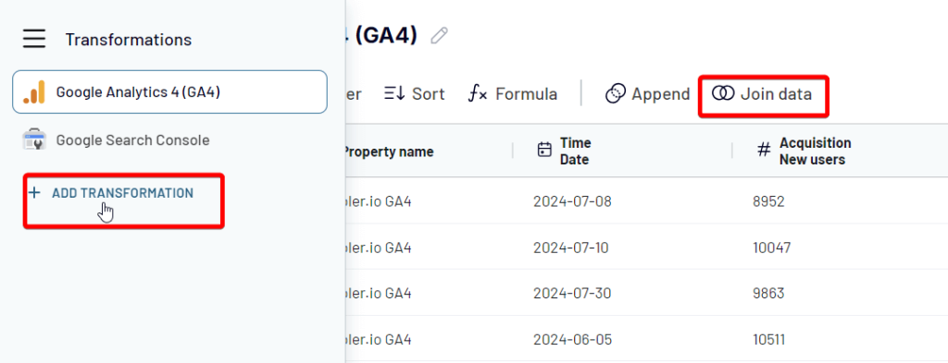Viewport: 948px width, 363px height.
Task: Select the cell with value 10511
Action: (768, 340)
